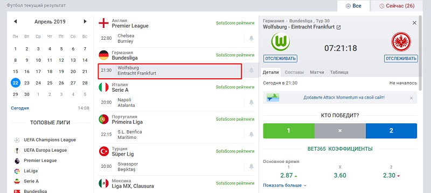The image size is (431, 193).
Task: Go to previous month in calendar
Action: coord(15,21)
